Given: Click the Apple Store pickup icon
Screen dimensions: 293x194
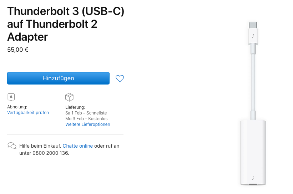Looking at the screenshot, I should pyautogui.click(x=11, y=97).
